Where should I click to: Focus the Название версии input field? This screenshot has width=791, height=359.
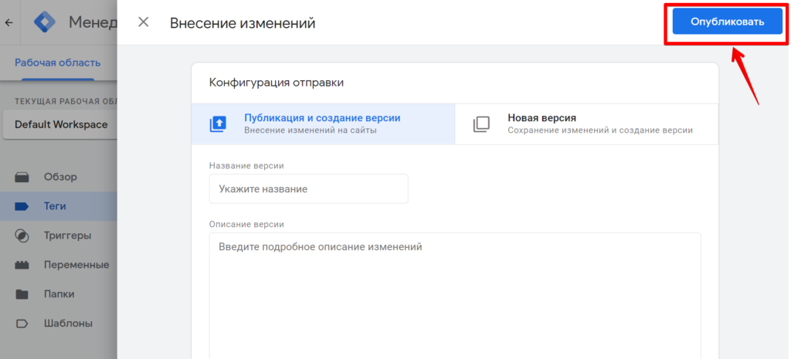309,189
